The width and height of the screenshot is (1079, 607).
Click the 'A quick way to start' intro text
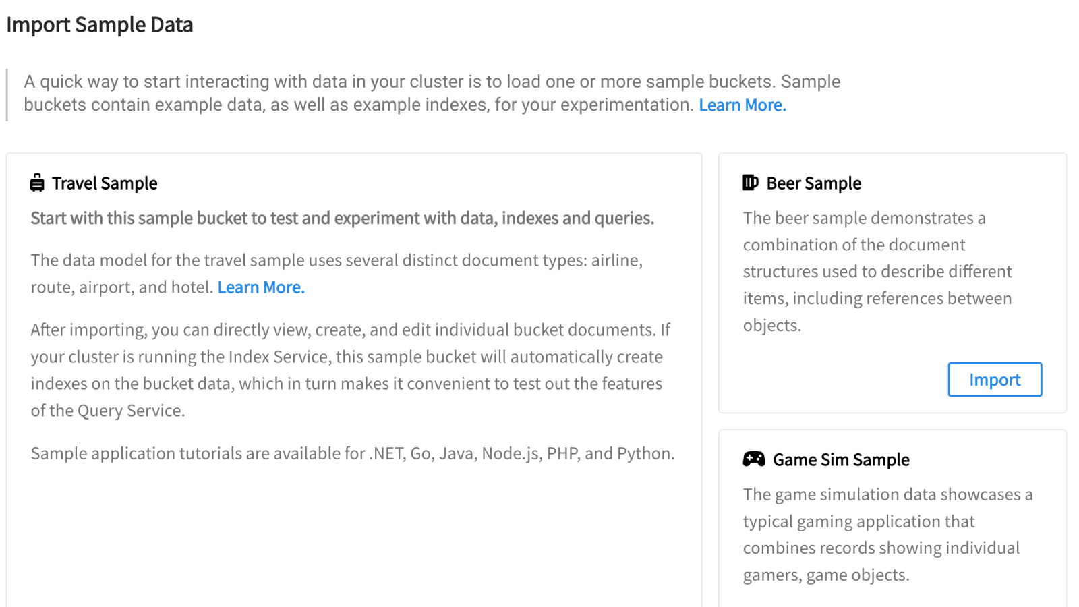point(432,82)
